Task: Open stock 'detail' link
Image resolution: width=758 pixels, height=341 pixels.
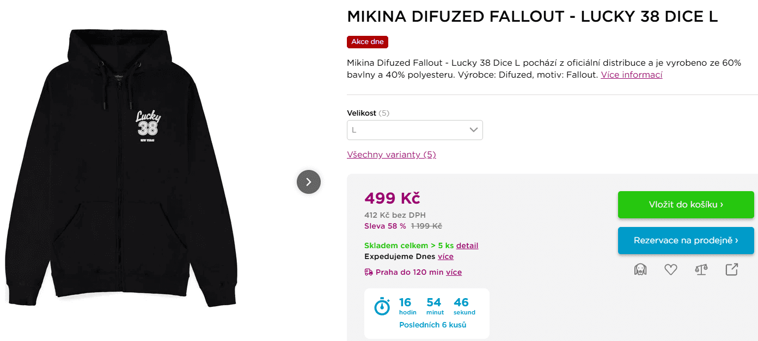Action: coord(467,245)
